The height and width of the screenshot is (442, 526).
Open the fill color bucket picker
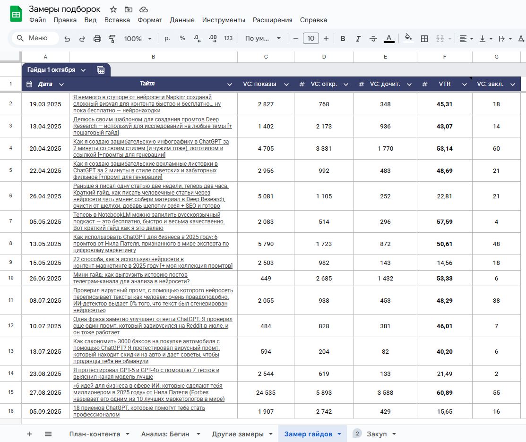[408, 39]
